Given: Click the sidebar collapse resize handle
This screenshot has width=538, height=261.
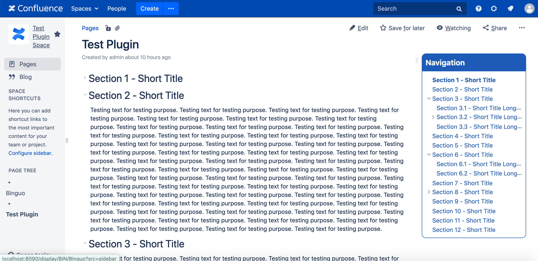Looking at the screenshot, I should click(x=67, y=140).
